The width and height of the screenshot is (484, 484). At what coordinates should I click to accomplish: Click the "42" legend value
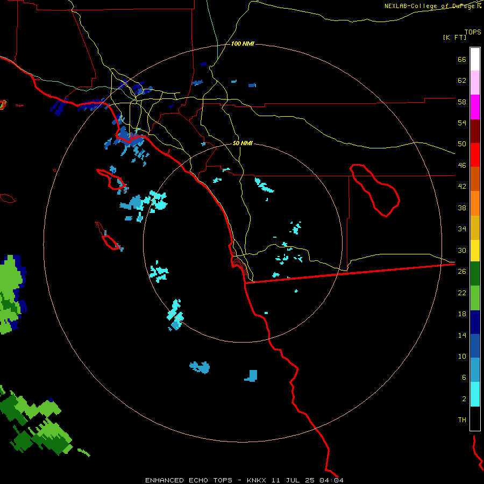(x=462, y=187)
